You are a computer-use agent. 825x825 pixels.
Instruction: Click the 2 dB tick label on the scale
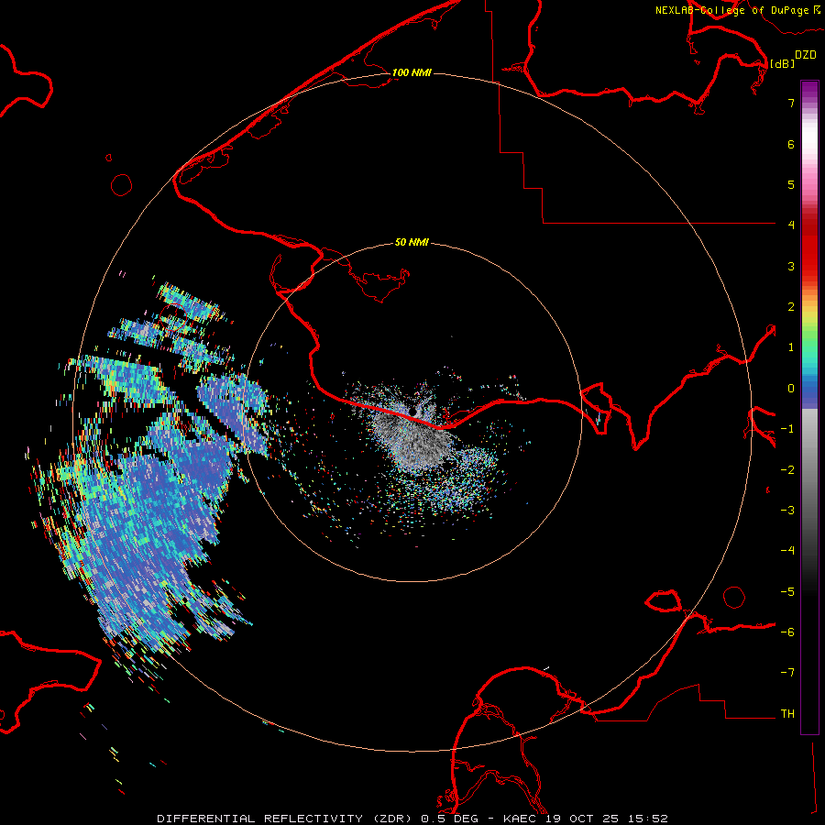[791, 307]
